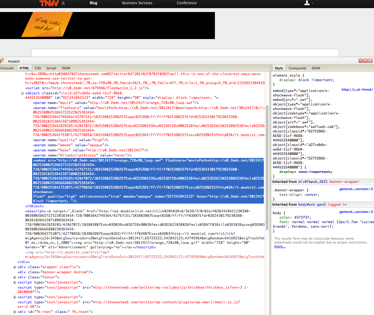
Task: Open Firebug in a new window
Action: tap(366, 61)
